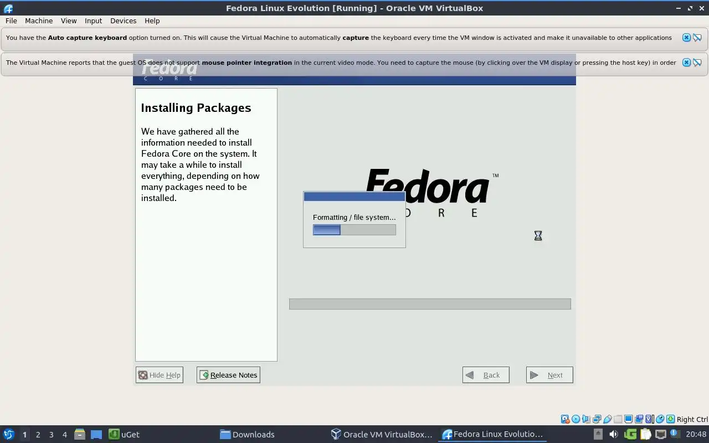Open the Help menu
The height and width of the screenshot is (443, 709).
152,20
